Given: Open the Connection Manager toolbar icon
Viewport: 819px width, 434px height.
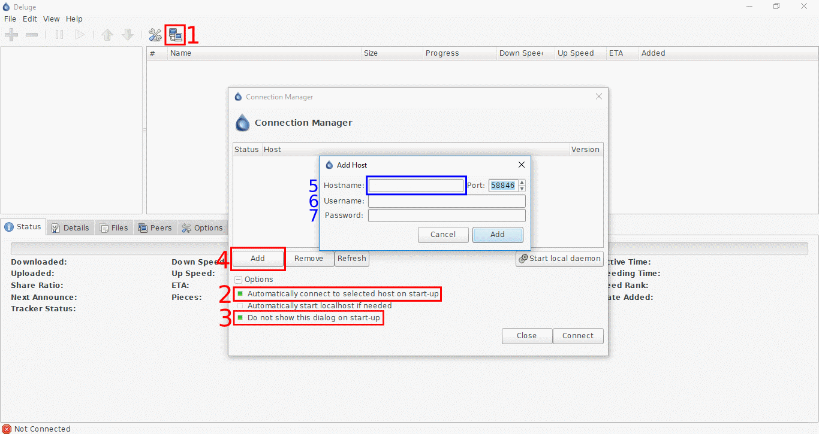Looking at the screenshot, I should click(x=174, y=34).
